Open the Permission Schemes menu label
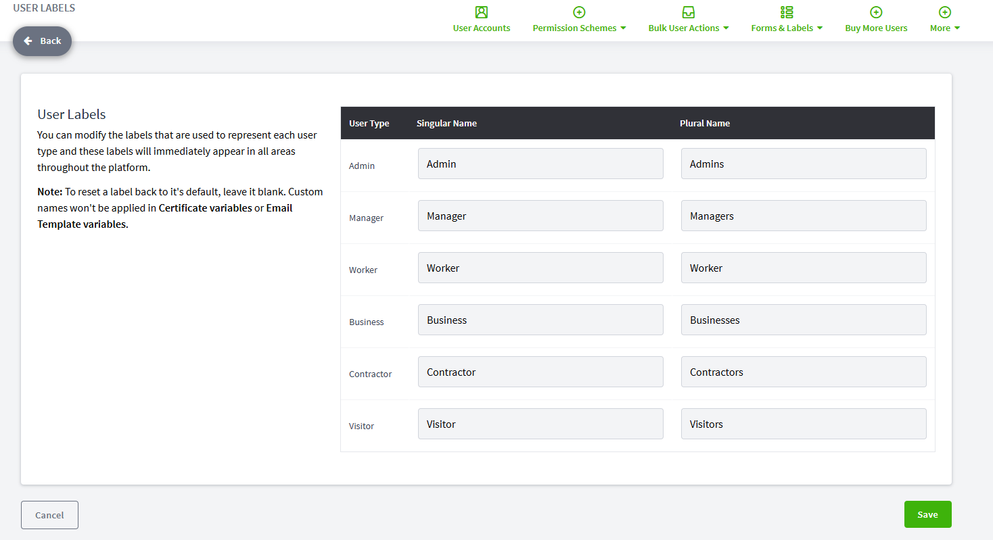This screenshot has width=993, height=540. [574, 28]
